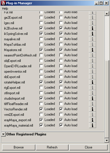Click ge2Export.mll info icon
Image resolution: width=110 pixels, height=153 pixels.
coord(92,18)
